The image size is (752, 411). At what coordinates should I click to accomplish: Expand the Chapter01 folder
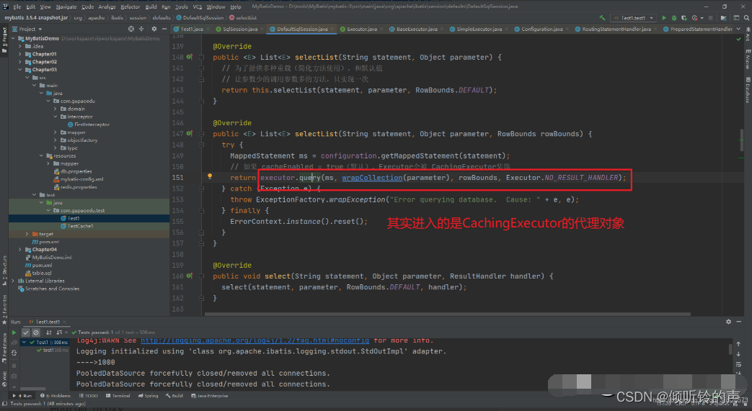pyautogui.click(x=20, y=54)
